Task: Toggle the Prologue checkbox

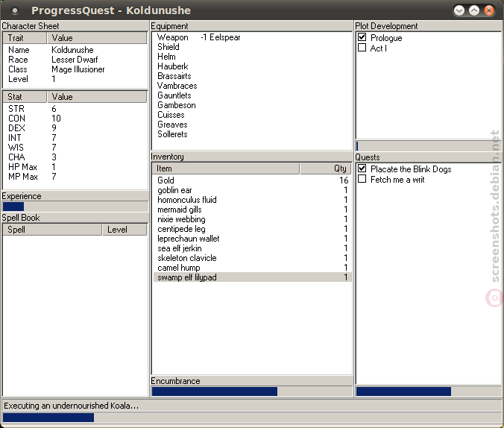Action: pos(362,37)
